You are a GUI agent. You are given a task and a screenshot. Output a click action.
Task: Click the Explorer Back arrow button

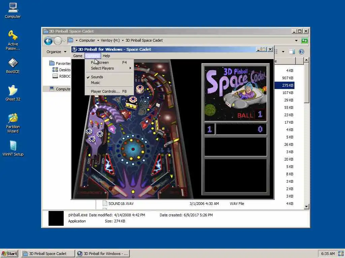pyautogui.click(x=48, y=41)
